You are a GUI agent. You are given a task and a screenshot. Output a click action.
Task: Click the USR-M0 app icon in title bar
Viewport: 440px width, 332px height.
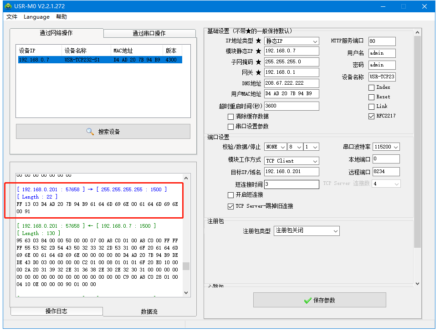pyautogui.click(x=8, y=6)
